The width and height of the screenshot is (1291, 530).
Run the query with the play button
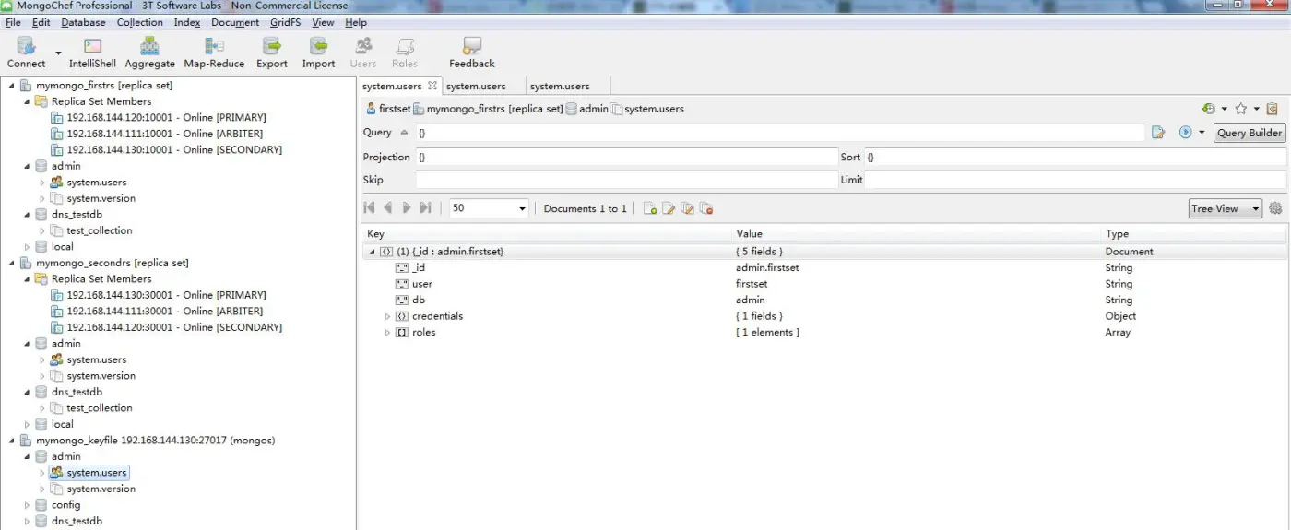click(1186, 133)
